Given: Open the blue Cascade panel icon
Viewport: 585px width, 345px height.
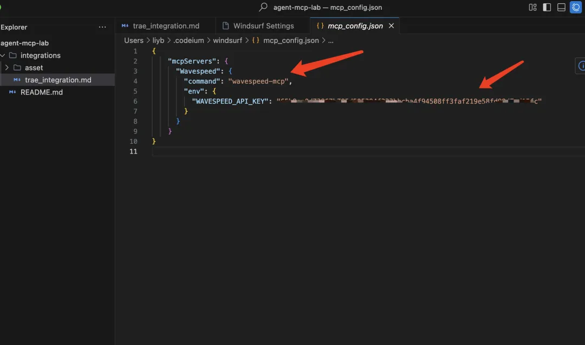Looking at the screenshot, I should 576,8.
